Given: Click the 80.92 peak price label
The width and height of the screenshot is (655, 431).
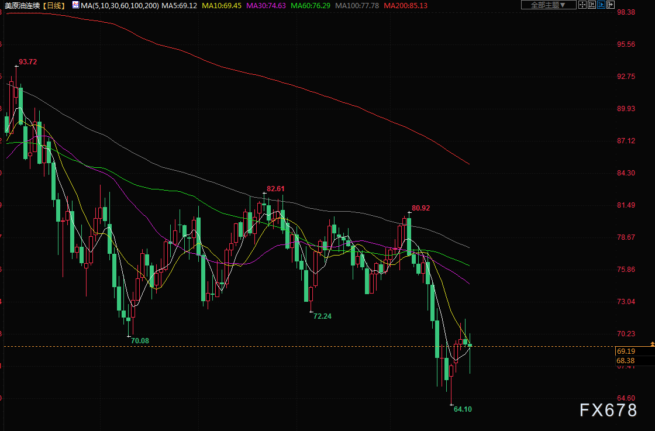Looking at the screenshot, I should point(420,208).
